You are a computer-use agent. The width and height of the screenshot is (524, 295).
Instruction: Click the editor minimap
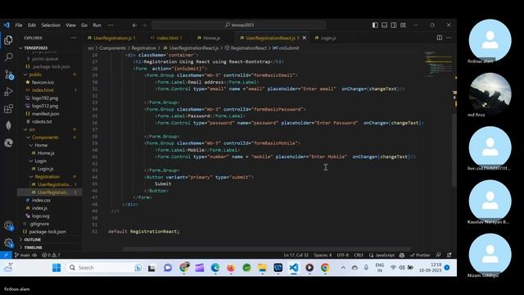pyautogui.click(x=438, y=64)
